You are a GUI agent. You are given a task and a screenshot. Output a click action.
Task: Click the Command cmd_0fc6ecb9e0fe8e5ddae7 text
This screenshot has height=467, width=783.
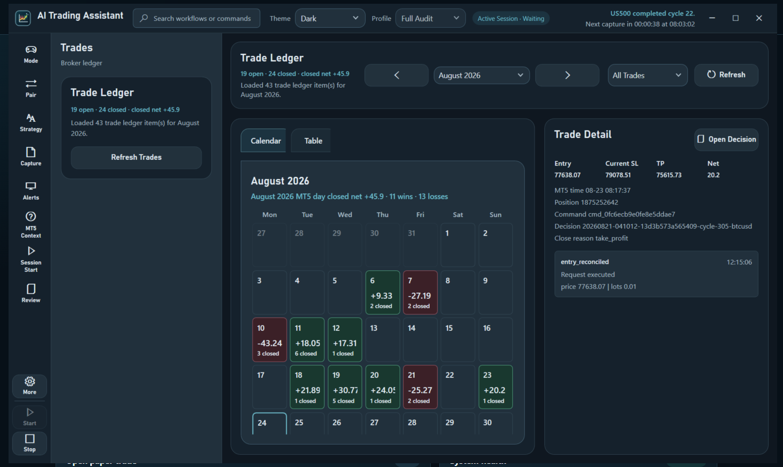coord(615,214)
